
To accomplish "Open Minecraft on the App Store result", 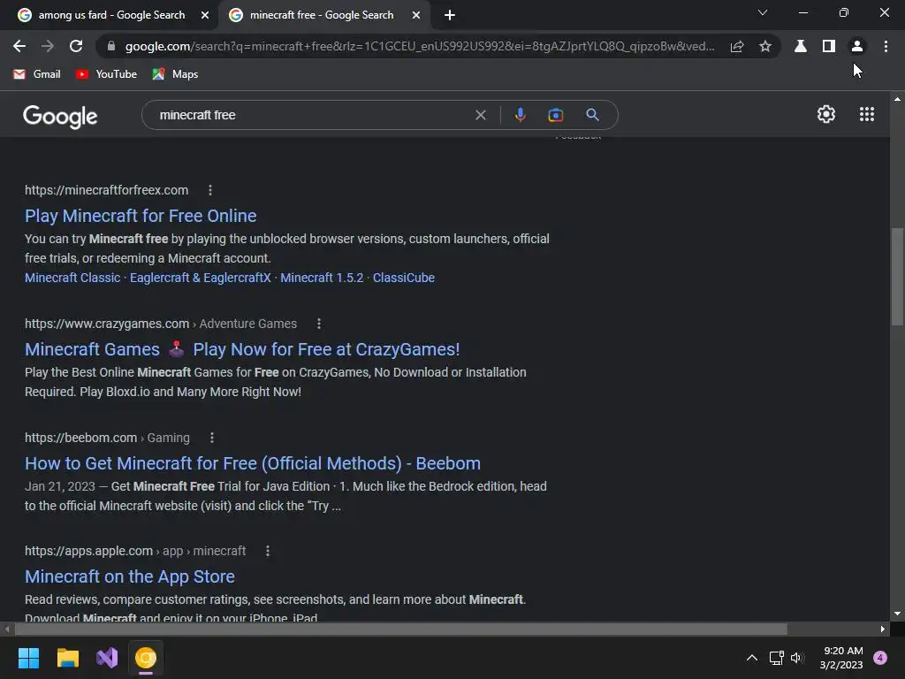I will pos(130,576).
